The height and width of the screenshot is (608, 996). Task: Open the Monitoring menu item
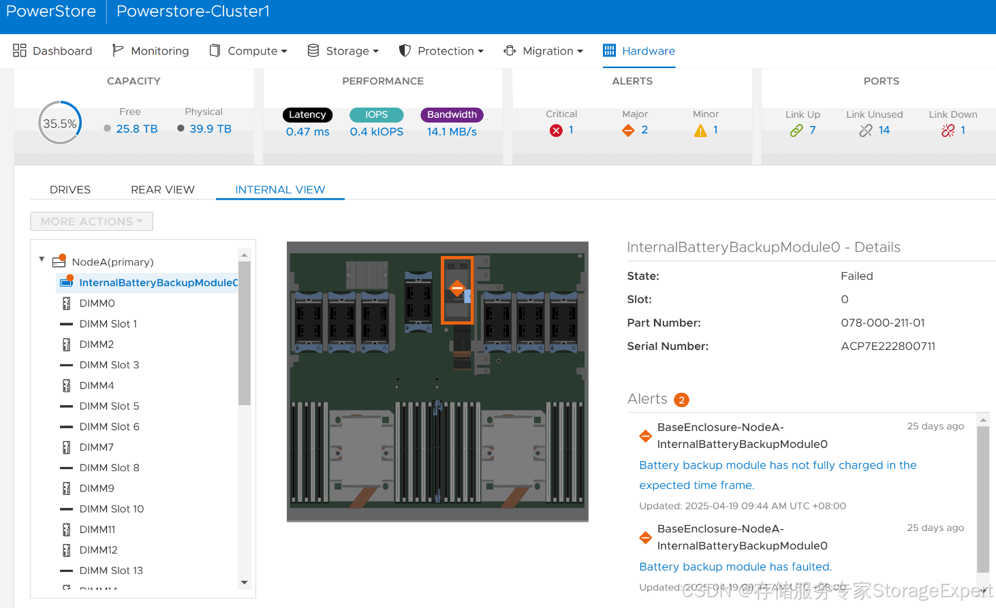151,51
